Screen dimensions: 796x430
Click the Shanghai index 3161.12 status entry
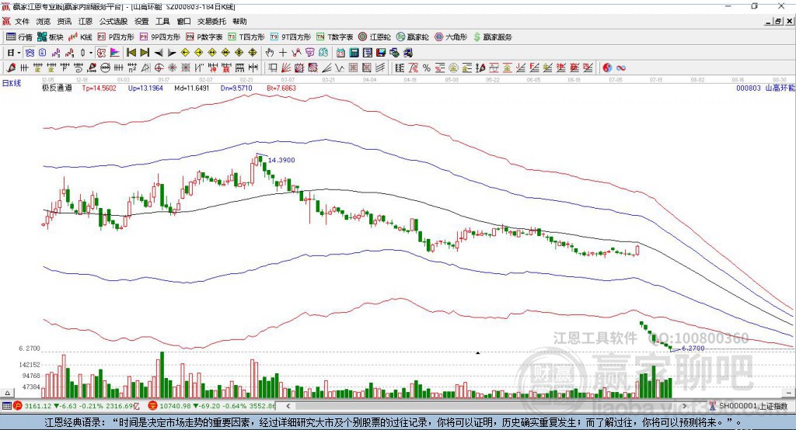[76, 406]
